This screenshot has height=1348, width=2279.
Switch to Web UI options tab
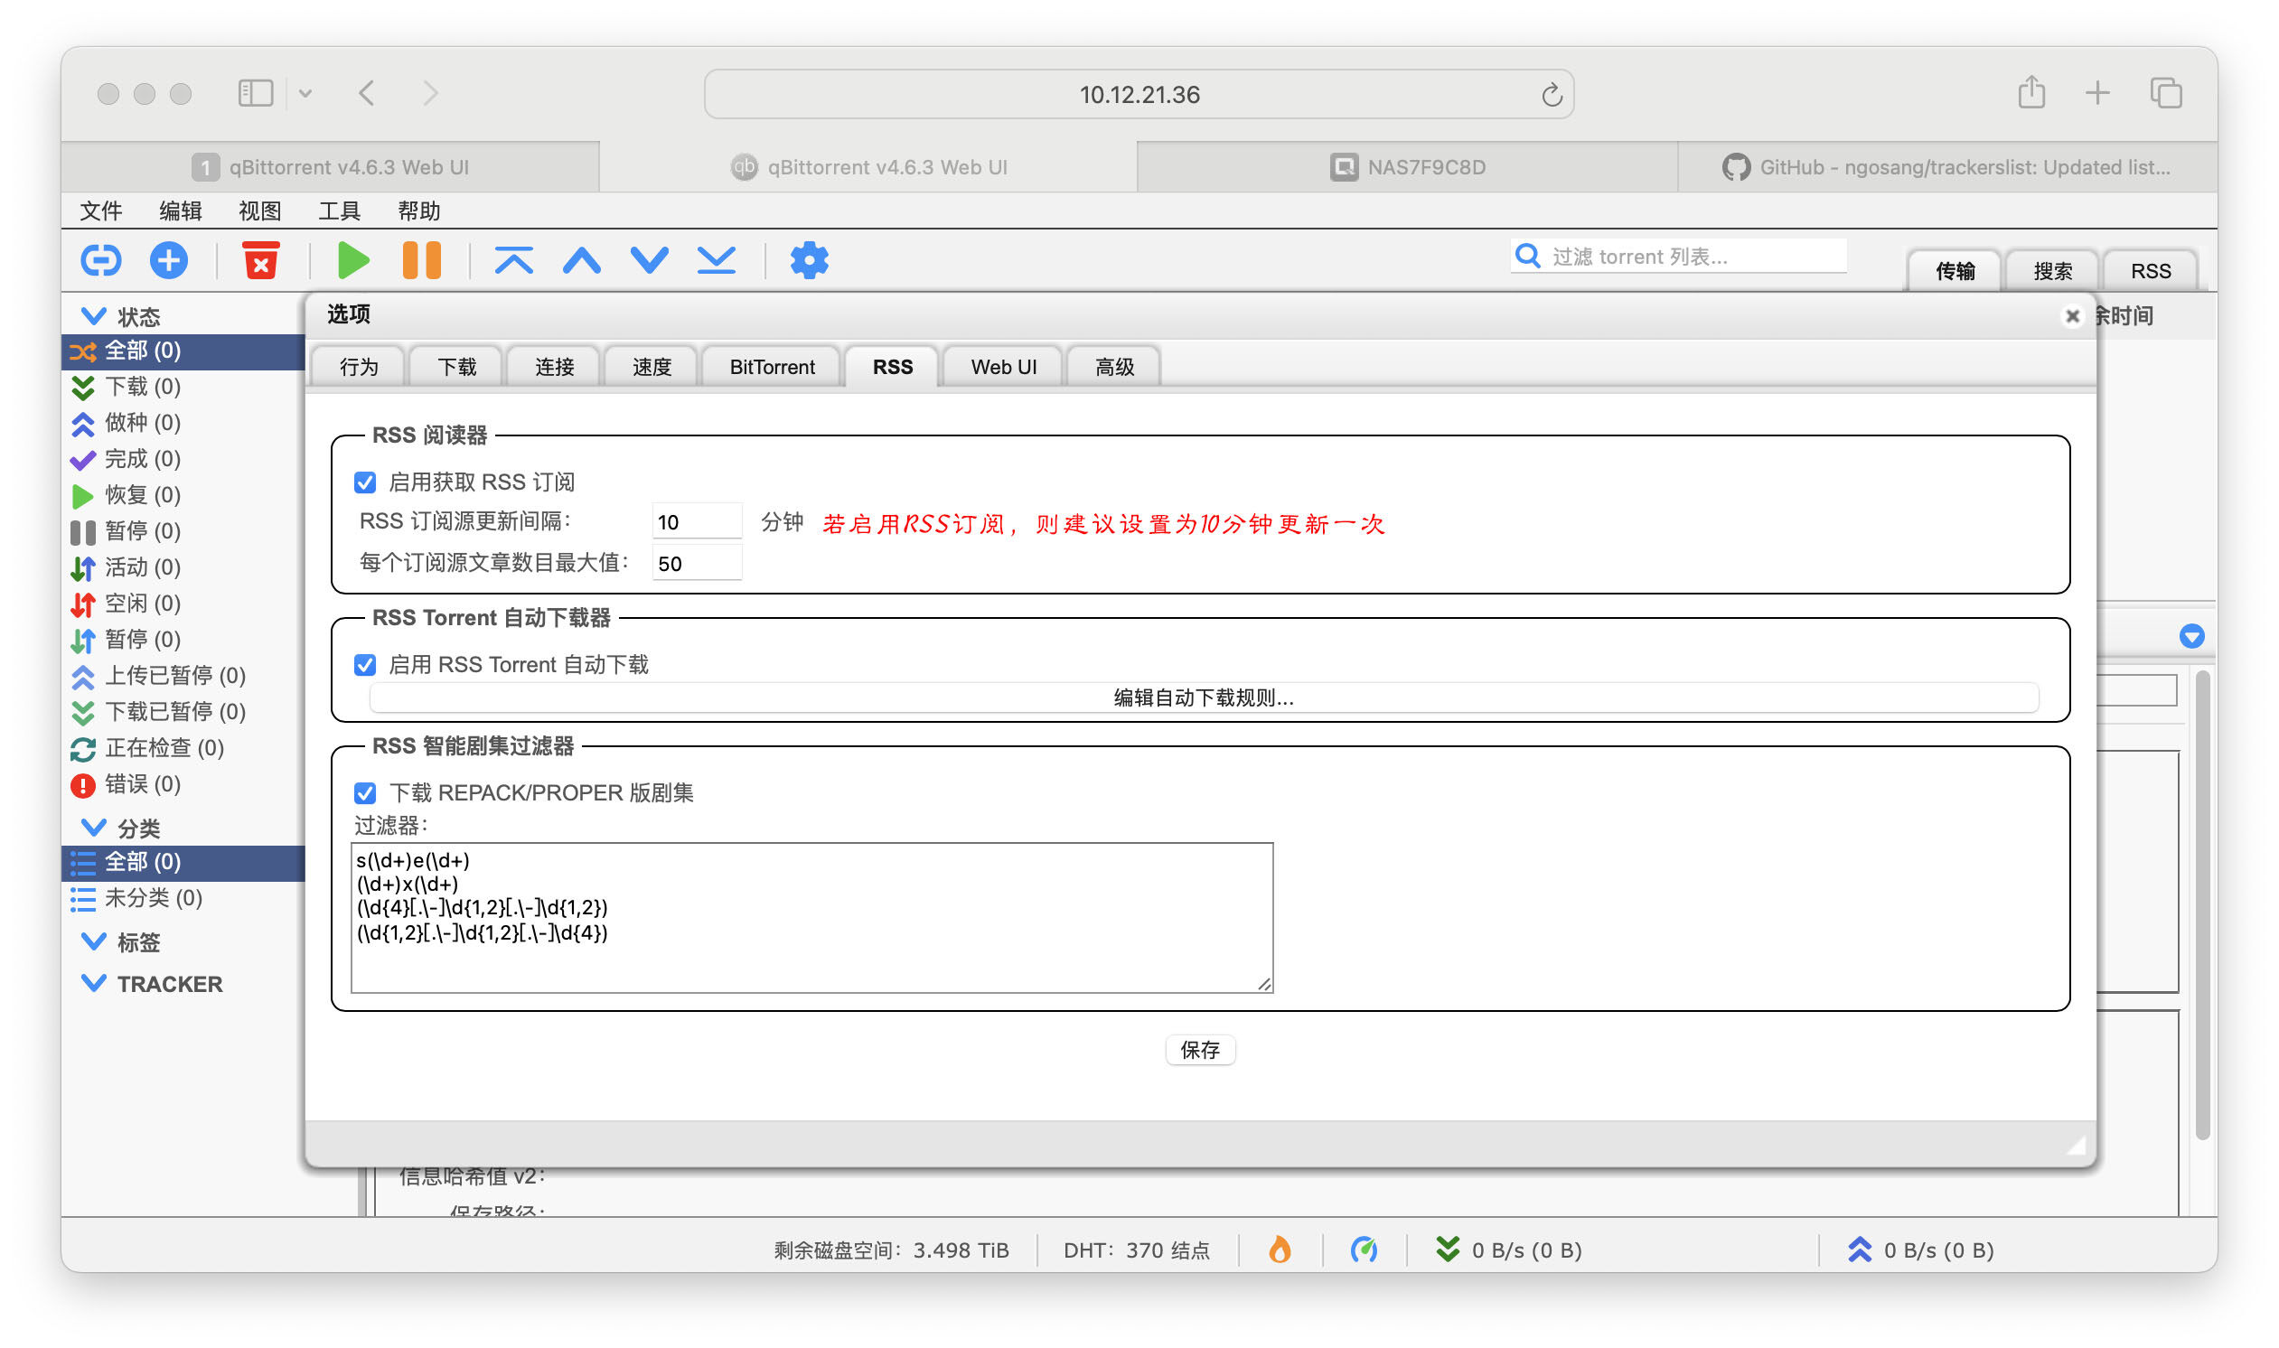(x=1003, y=366)
